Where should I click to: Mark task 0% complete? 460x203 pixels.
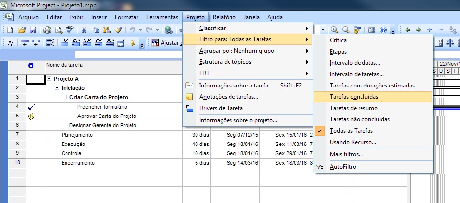tap(66, 43)
